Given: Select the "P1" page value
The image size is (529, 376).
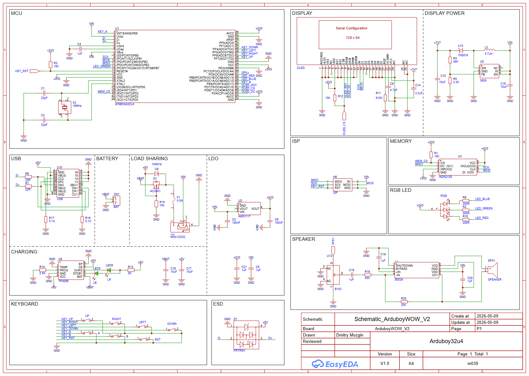Looking at the screenshot, I should pyautogui.click(x=479, y=329).
